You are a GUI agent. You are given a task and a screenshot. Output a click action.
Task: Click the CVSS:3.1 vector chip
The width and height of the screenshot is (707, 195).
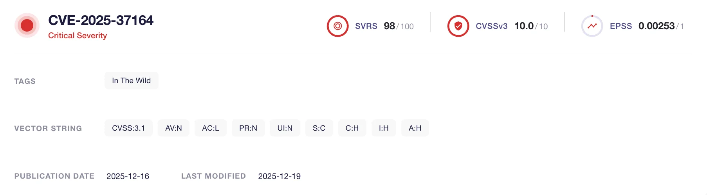[128, 128]
